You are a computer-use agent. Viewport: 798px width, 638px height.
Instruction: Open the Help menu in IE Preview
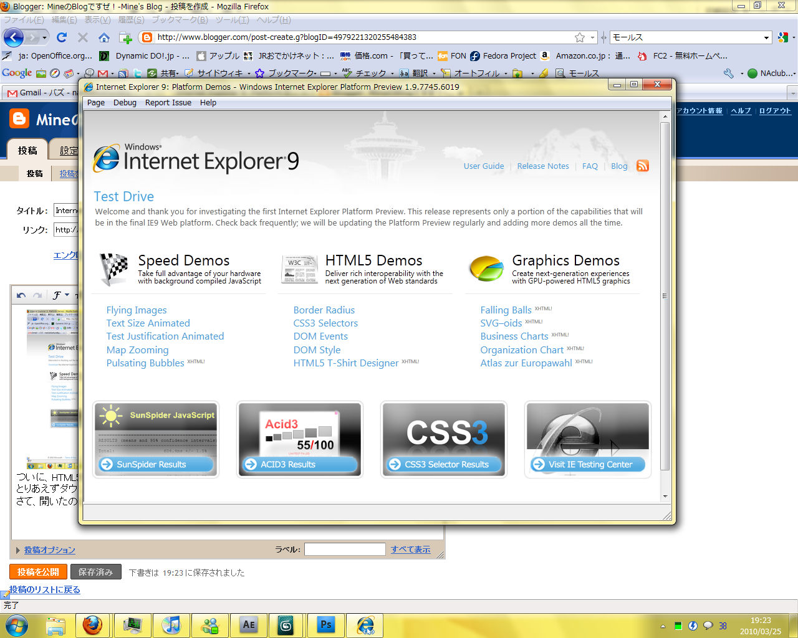(x=208, y=103)
